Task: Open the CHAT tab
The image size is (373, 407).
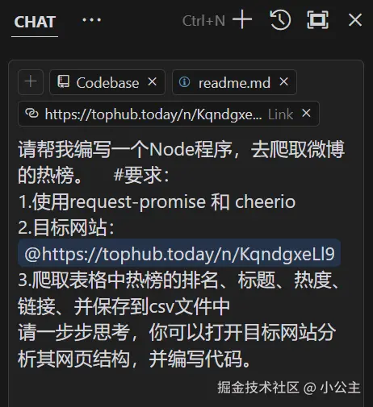Action: point(35,22)
